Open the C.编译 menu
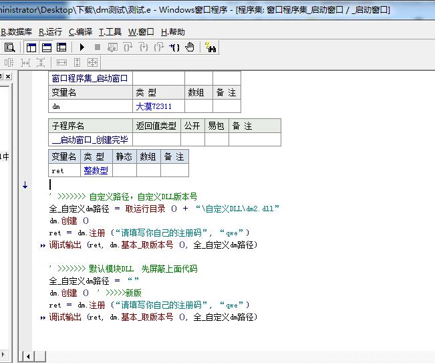This screenshot has height=363, width=435. click(x=80, y=31)
